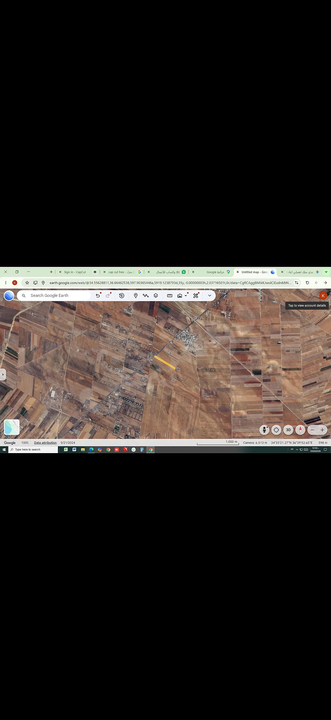Screen dimensions: 331x720
Task: Expand the blue toolbar chevron
Action: [x=210, y=295]
